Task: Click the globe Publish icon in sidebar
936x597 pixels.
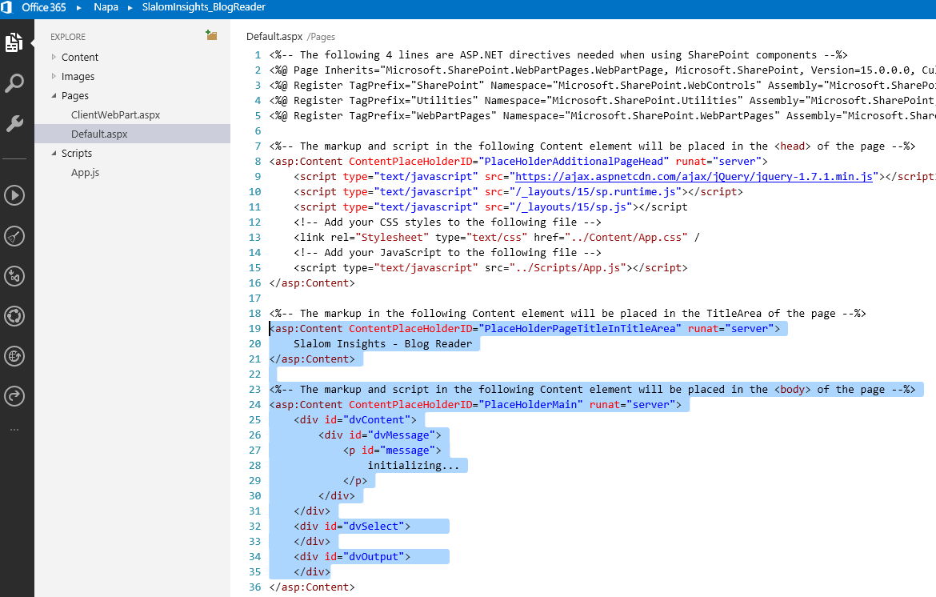Action: pos(14,356)
